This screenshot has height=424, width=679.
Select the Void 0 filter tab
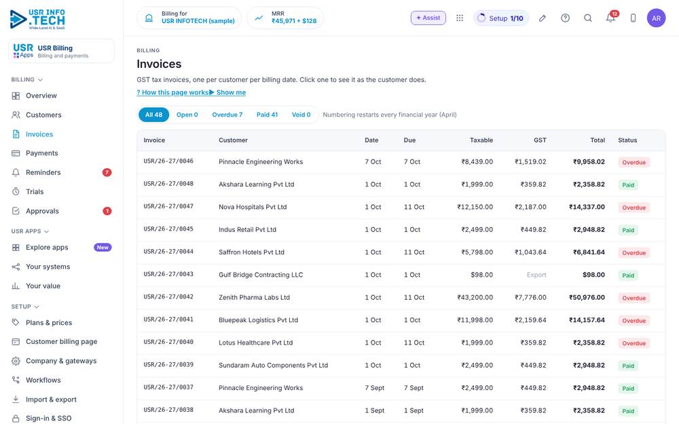pyautogui.click(x=301, y=115)
